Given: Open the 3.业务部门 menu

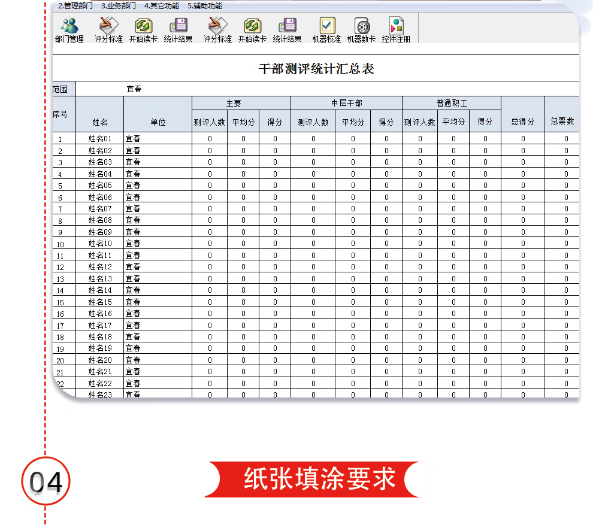Looking at the screenshot, I should (x=118, y=6).
